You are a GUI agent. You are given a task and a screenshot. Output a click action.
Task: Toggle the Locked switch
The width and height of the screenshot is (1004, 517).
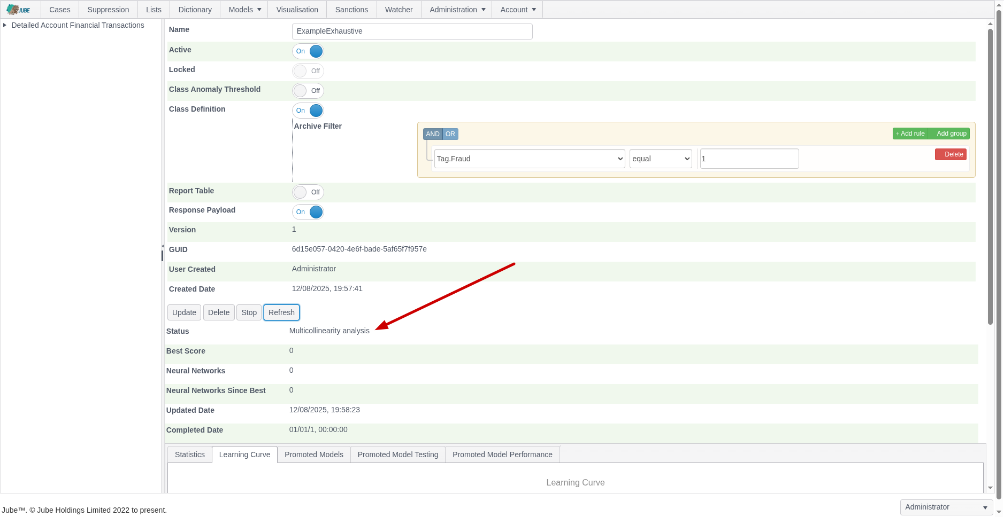(308, 71)
